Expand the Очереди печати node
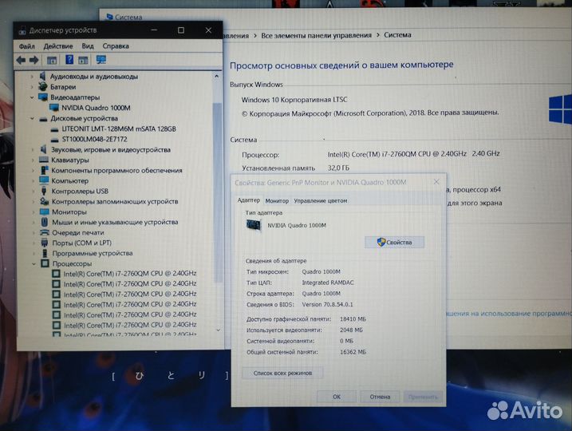Viewport: 572px width, 431px height. point(34,232)
